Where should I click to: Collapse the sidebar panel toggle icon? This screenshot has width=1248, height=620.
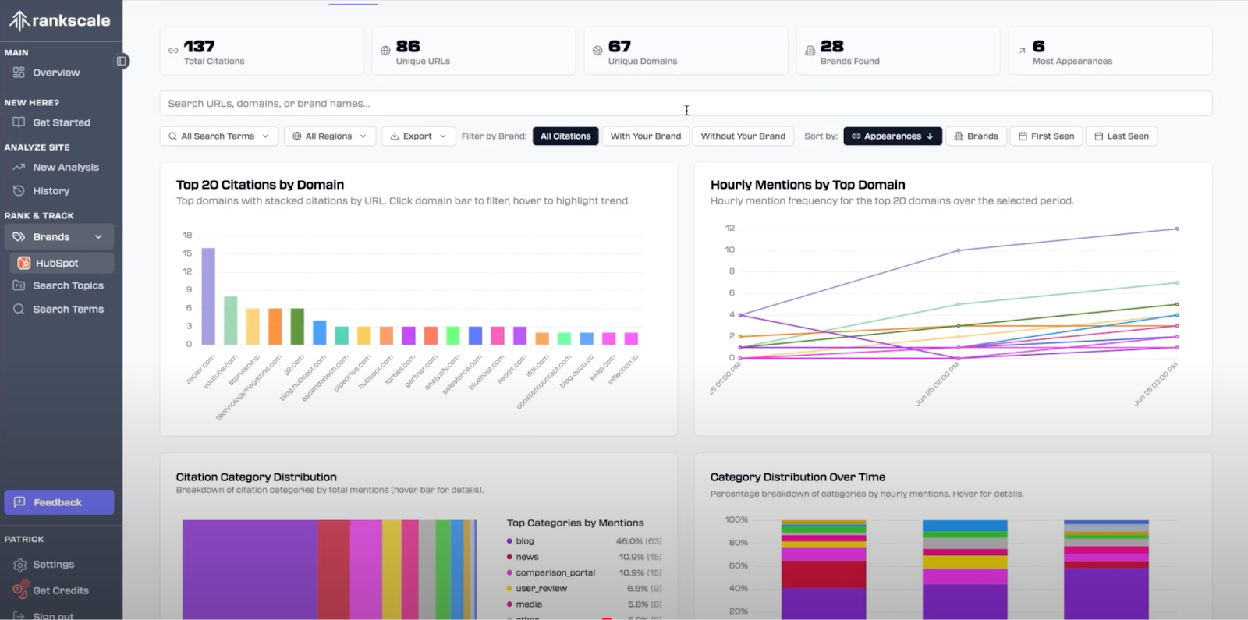point(122,61)
